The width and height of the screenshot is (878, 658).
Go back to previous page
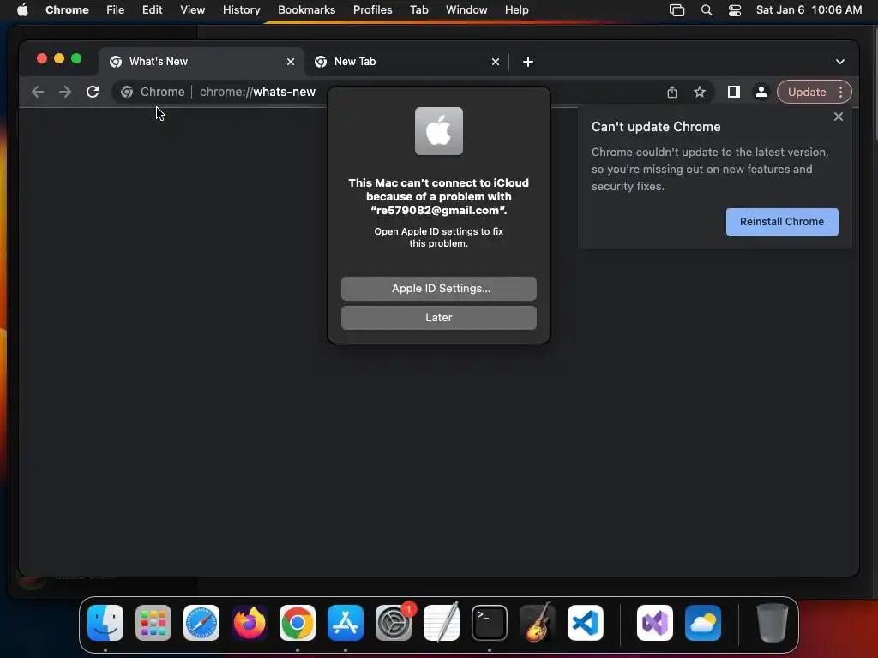(38, 92)
